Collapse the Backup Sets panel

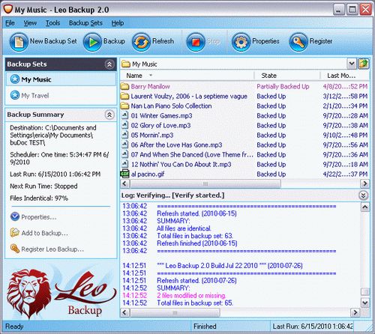pos(109,64)
